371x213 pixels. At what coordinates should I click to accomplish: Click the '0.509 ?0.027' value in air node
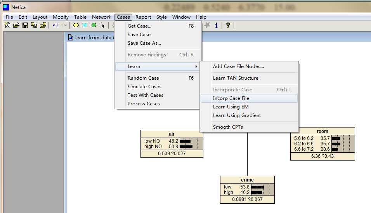pos(172,154)
